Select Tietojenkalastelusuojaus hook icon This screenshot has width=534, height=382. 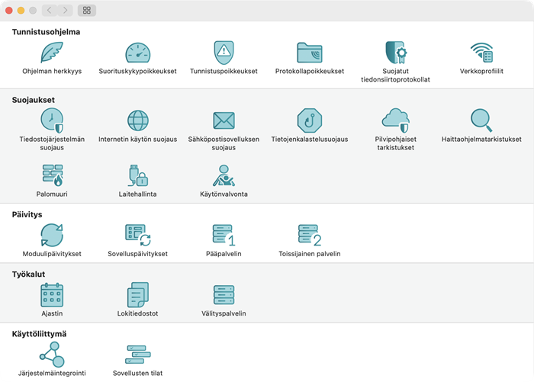click(309, 120)
